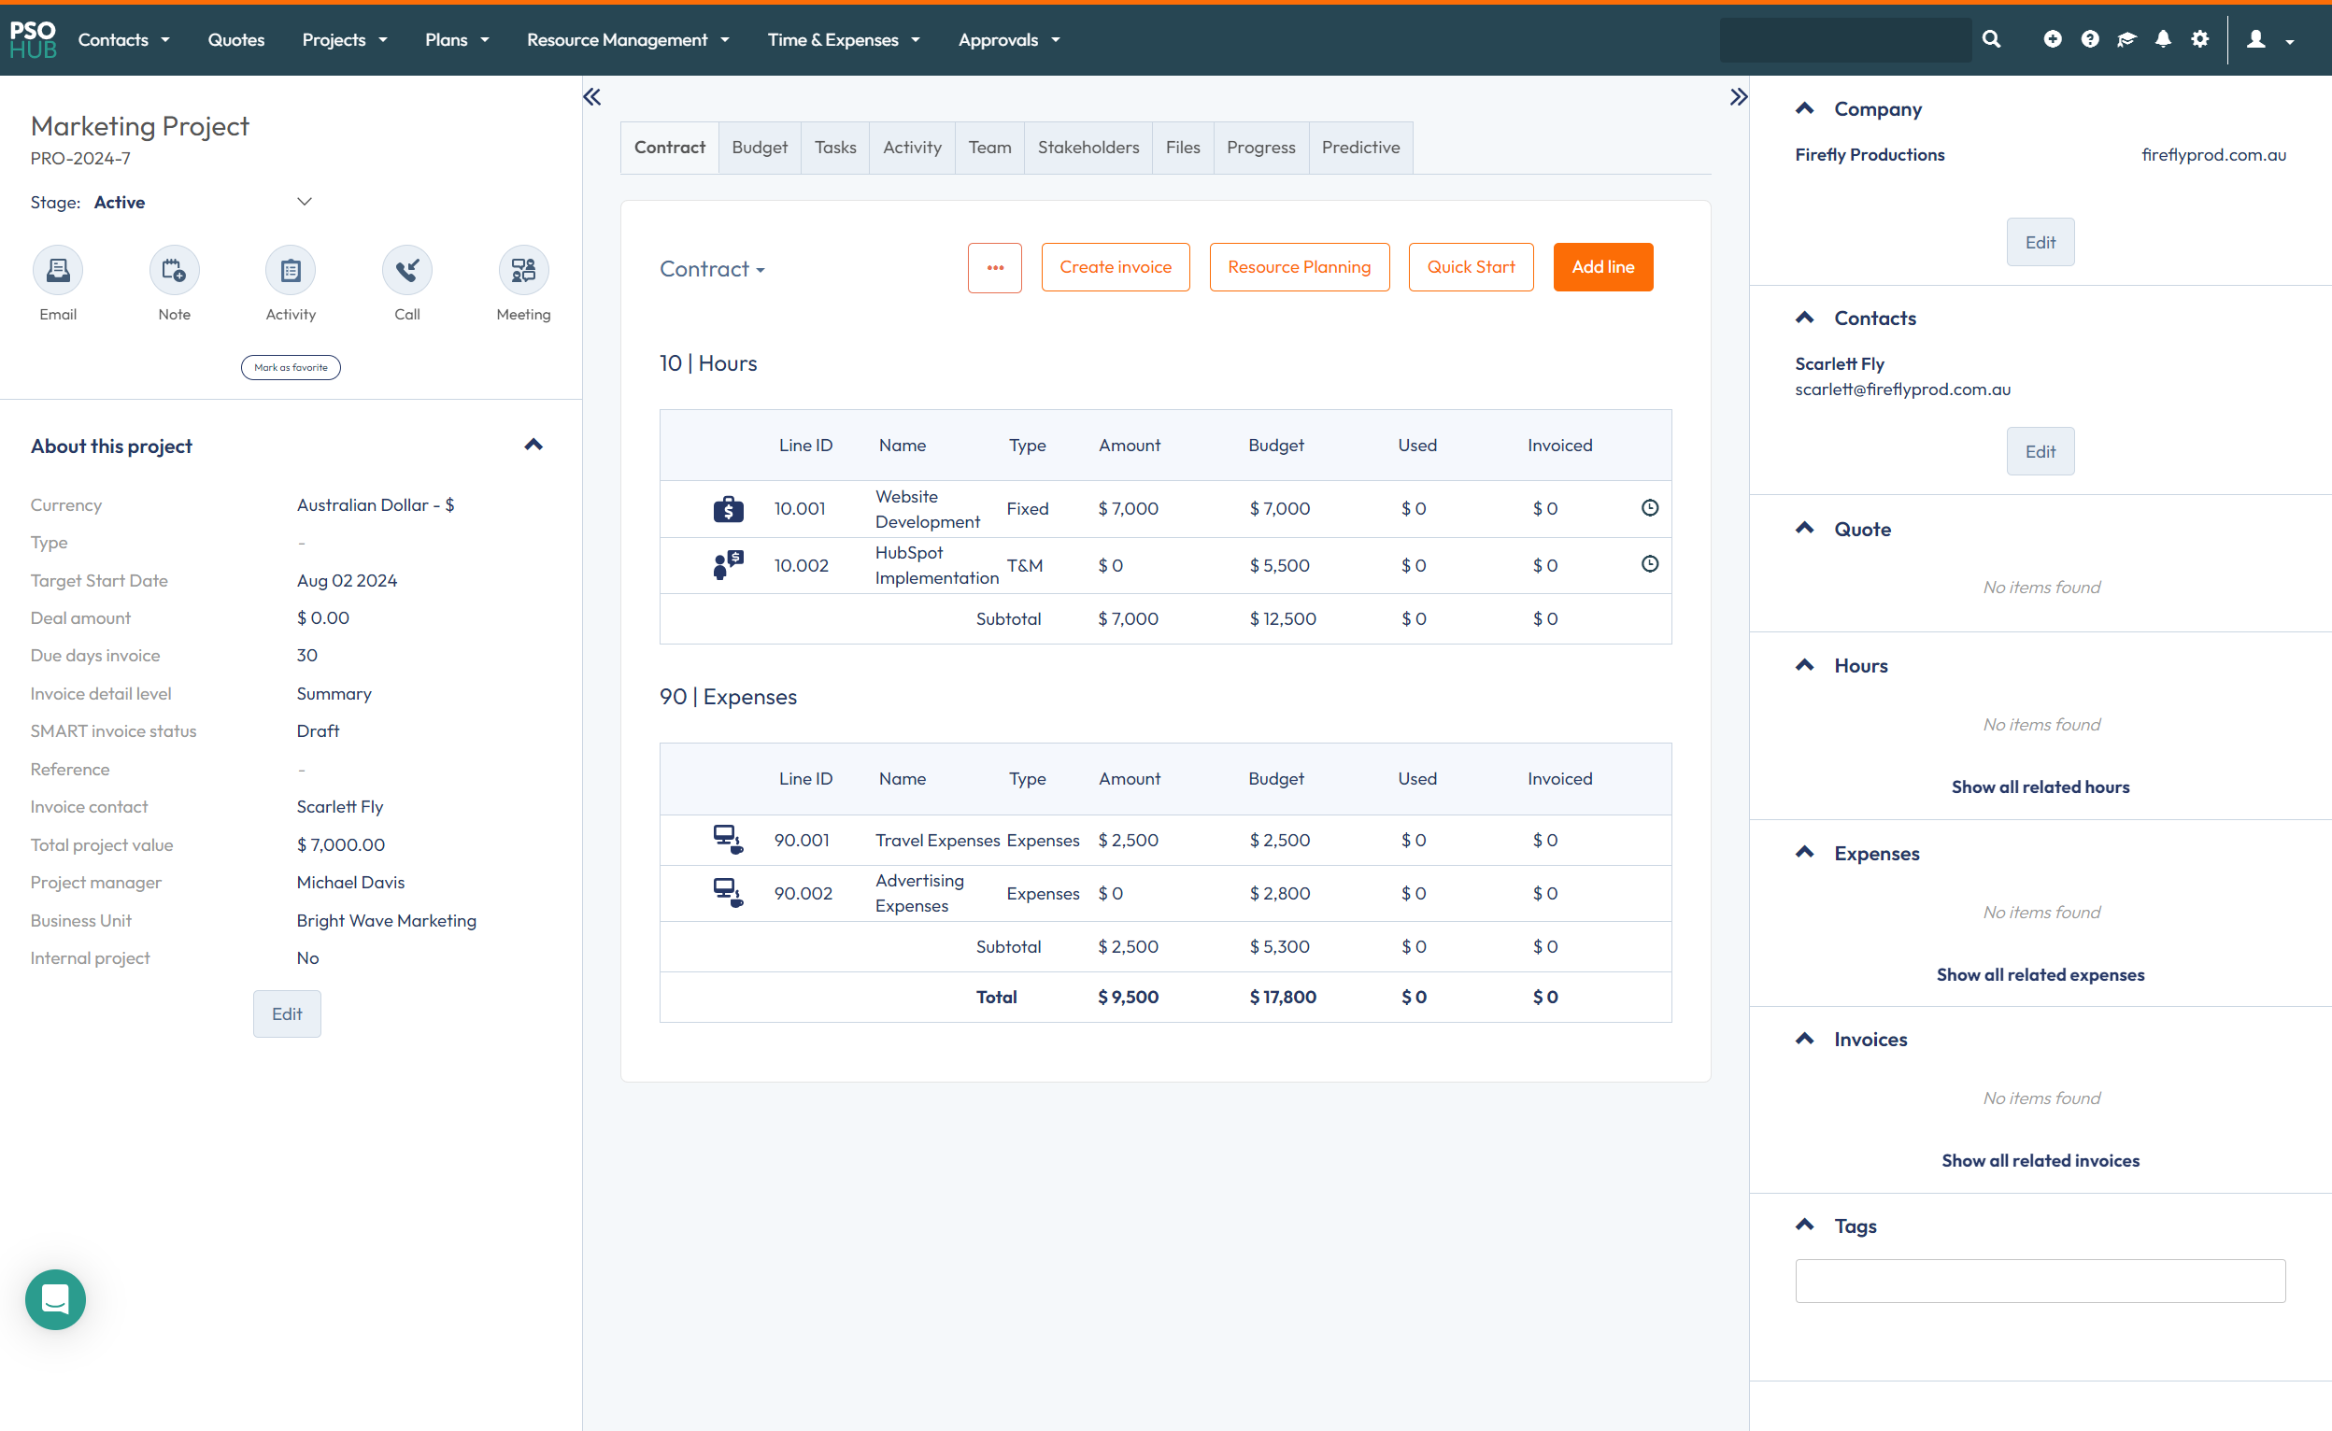This screenshot has height=1431, width=2332.
Task: Click the Create invoice button
Action: point(1115,267)
